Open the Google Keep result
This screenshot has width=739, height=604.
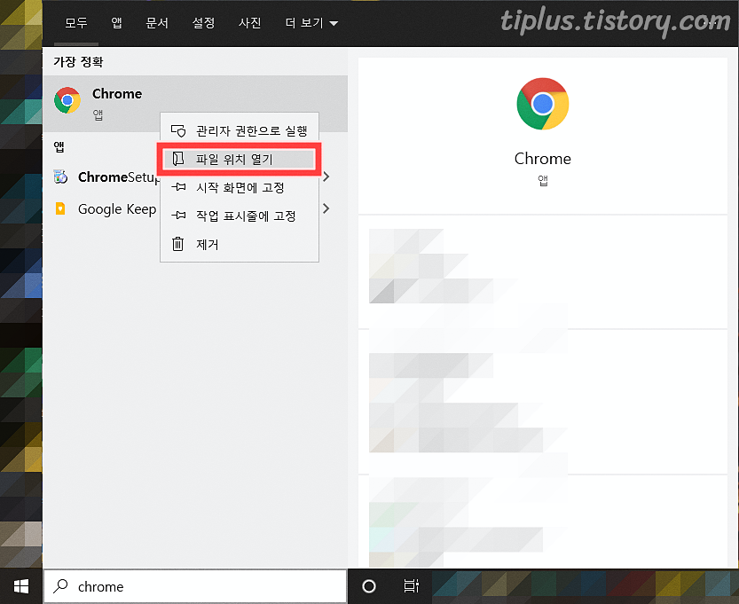pyautogui.click(x=118, y=208)
